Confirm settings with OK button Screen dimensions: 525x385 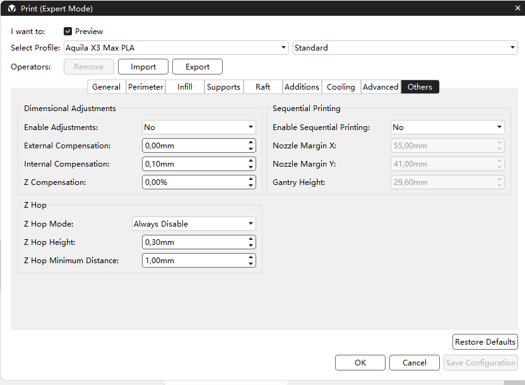pos(360,363)
